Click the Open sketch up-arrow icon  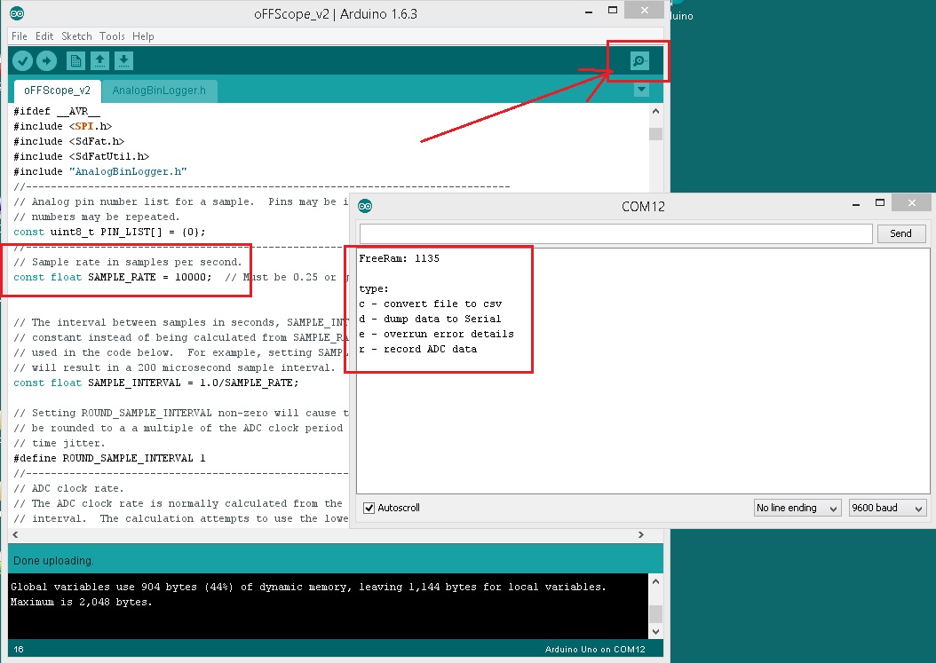pos(100,60)
